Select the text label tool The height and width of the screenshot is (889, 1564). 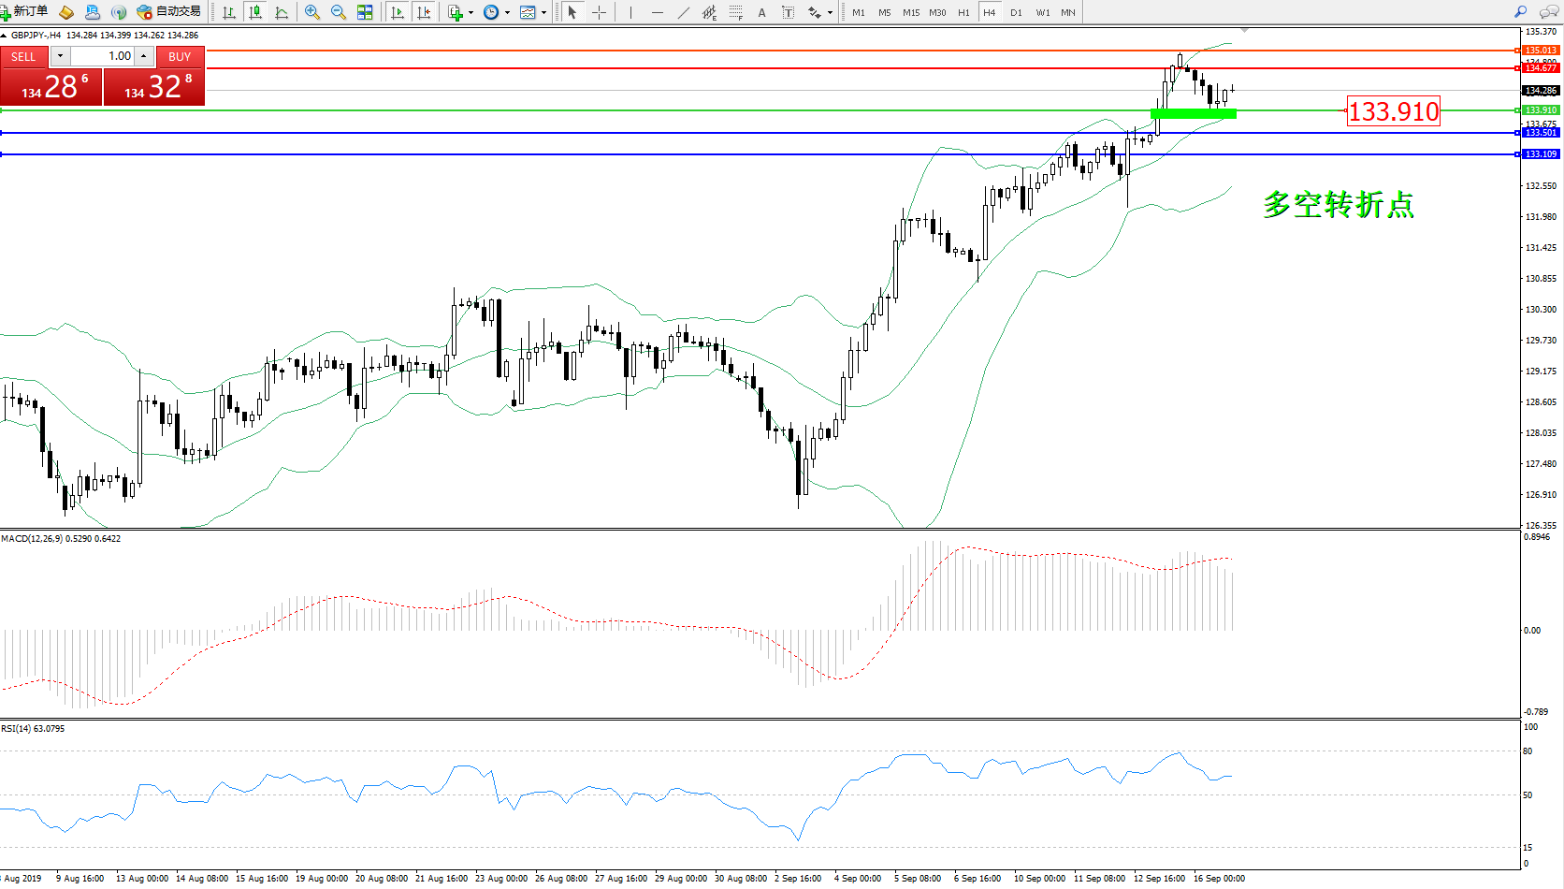[x=761, y=12]
